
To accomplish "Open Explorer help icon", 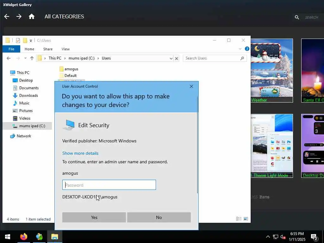I will (247, 49).
